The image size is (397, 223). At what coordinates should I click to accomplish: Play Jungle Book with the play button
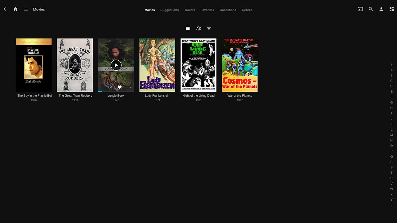point(116,65)
